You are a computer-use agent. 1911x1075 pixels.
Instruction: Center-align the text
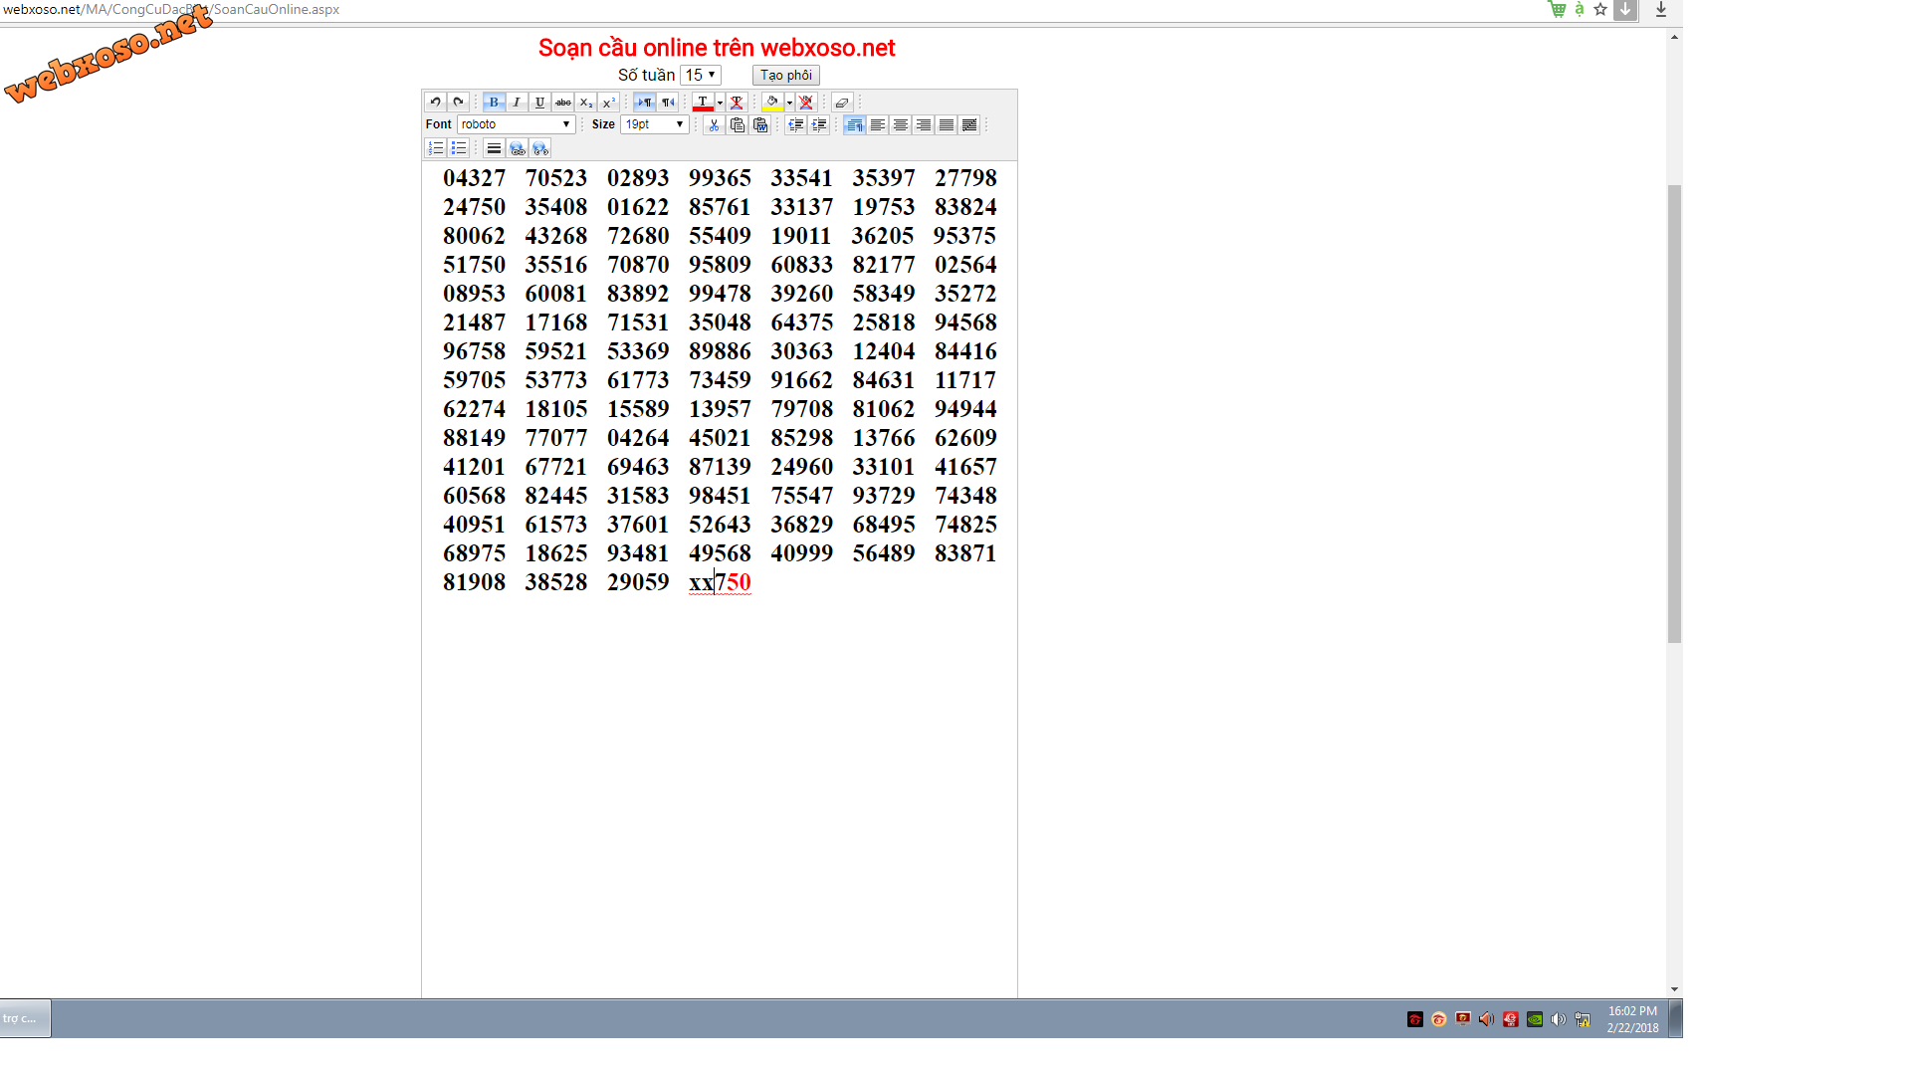pos(900,125)
